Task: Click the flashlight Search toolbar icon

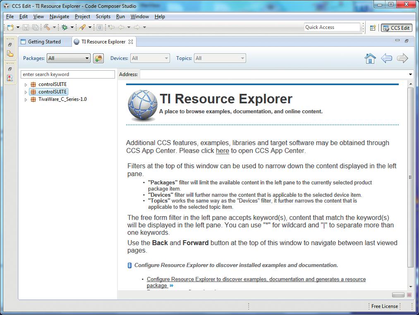Action: pos(83,27)
